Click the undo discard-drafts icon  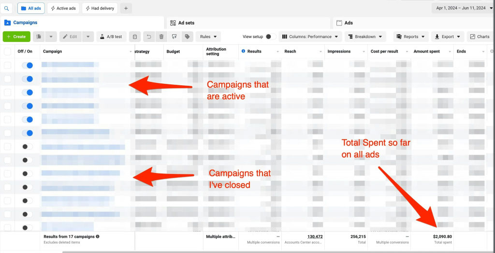pos(149,37)
